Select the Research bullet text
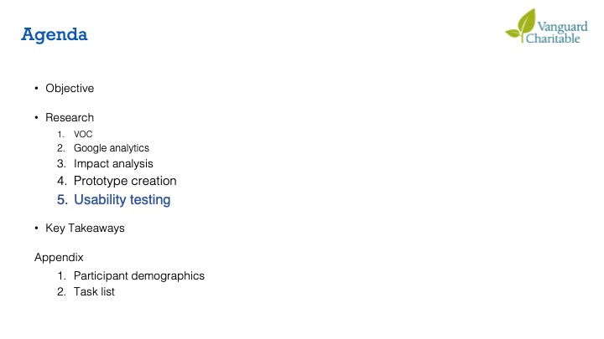Screen dimensions: 604x339 [70, 117]
